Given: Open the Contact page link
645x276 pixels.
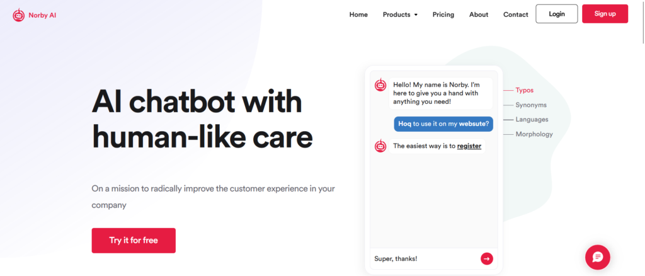Looking at the screenshot, I should (x=515, y=14).
